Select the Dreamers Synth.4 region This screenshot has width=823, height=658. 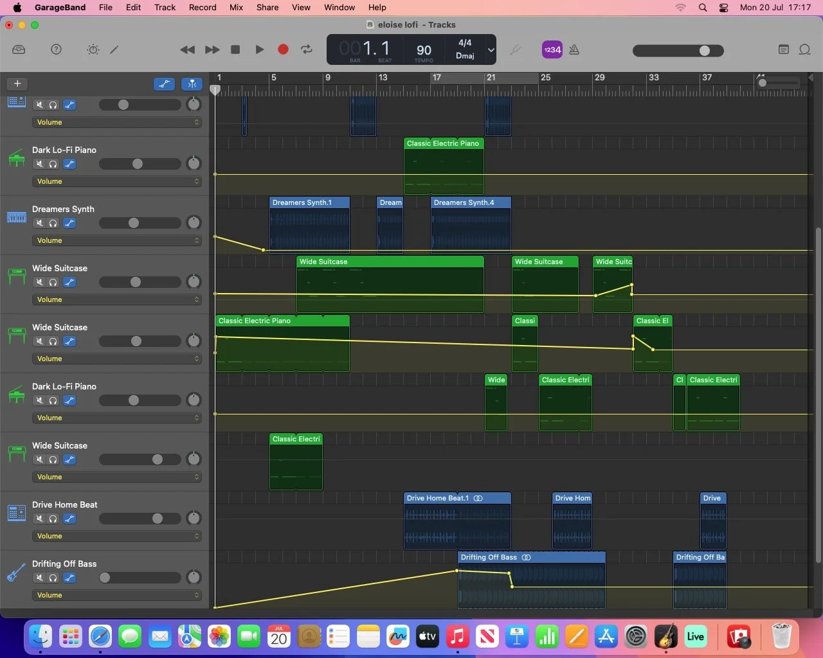(471, 224)
